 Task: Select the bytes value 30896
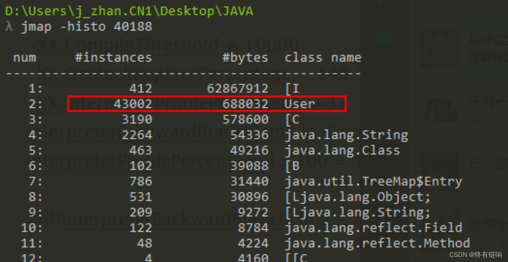pyautogui.click(x=249, y=197)
